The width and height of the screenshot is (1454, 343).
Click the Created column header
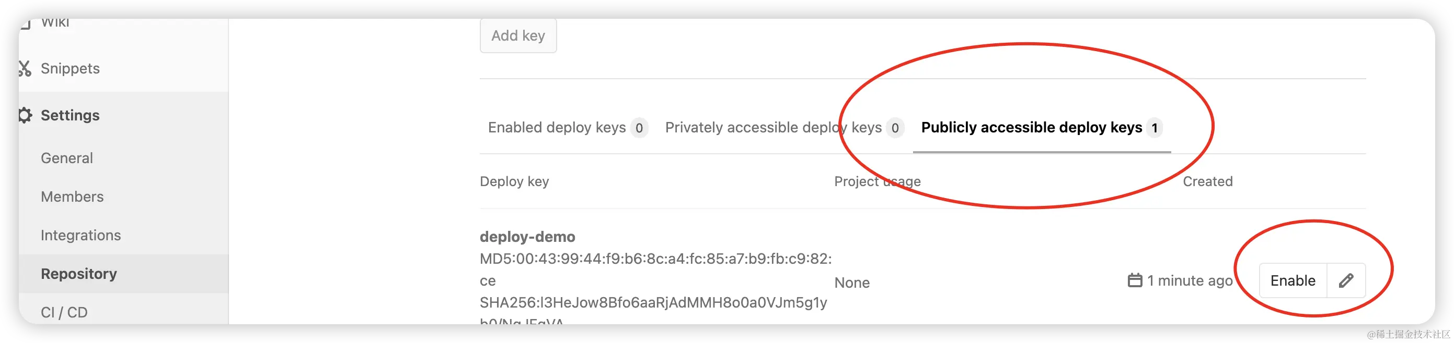tap(1207, 181)
